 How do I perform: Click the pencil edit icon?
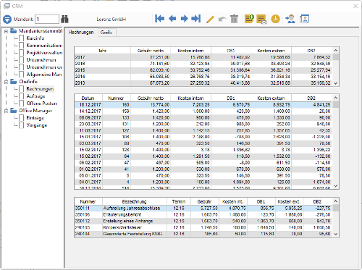click(210, 19)
